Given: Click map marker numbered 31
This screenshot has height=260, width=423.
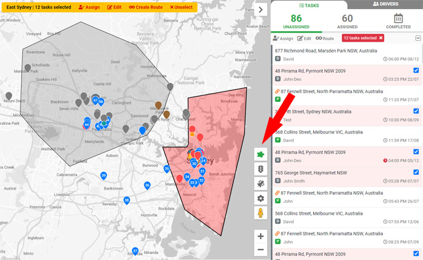Looking at the screenshot, I should coord(202,171).
